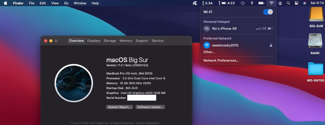Viewport: 325px width, 125px height.
Task: Expand the Other… networks entry
Action: [x=209, y=52]
